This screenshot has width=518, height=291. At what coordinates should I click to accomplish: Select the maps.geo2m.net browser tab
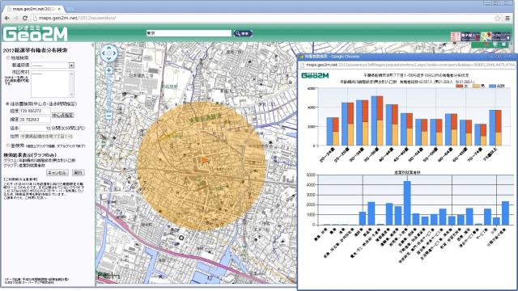(34, 9)
